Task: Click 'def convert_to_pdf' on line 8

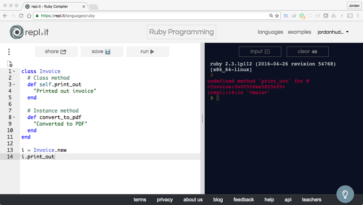Action: tap(55, 117)
